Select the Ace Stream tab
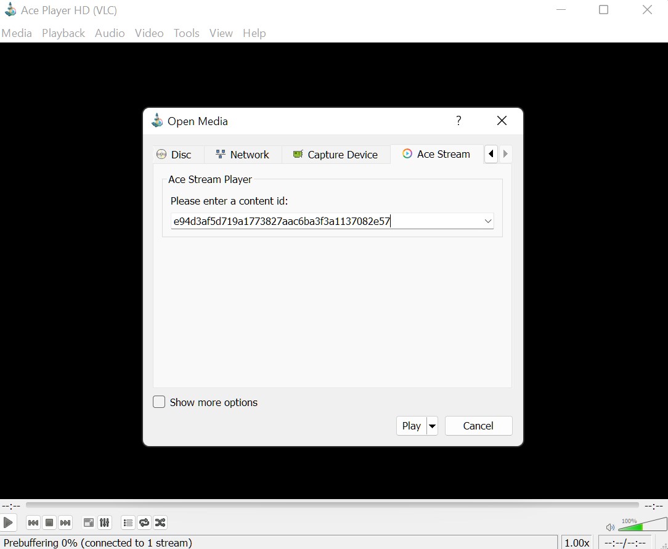Image resolution: width=668 pixels, height=549 pixels. point(437,154)
